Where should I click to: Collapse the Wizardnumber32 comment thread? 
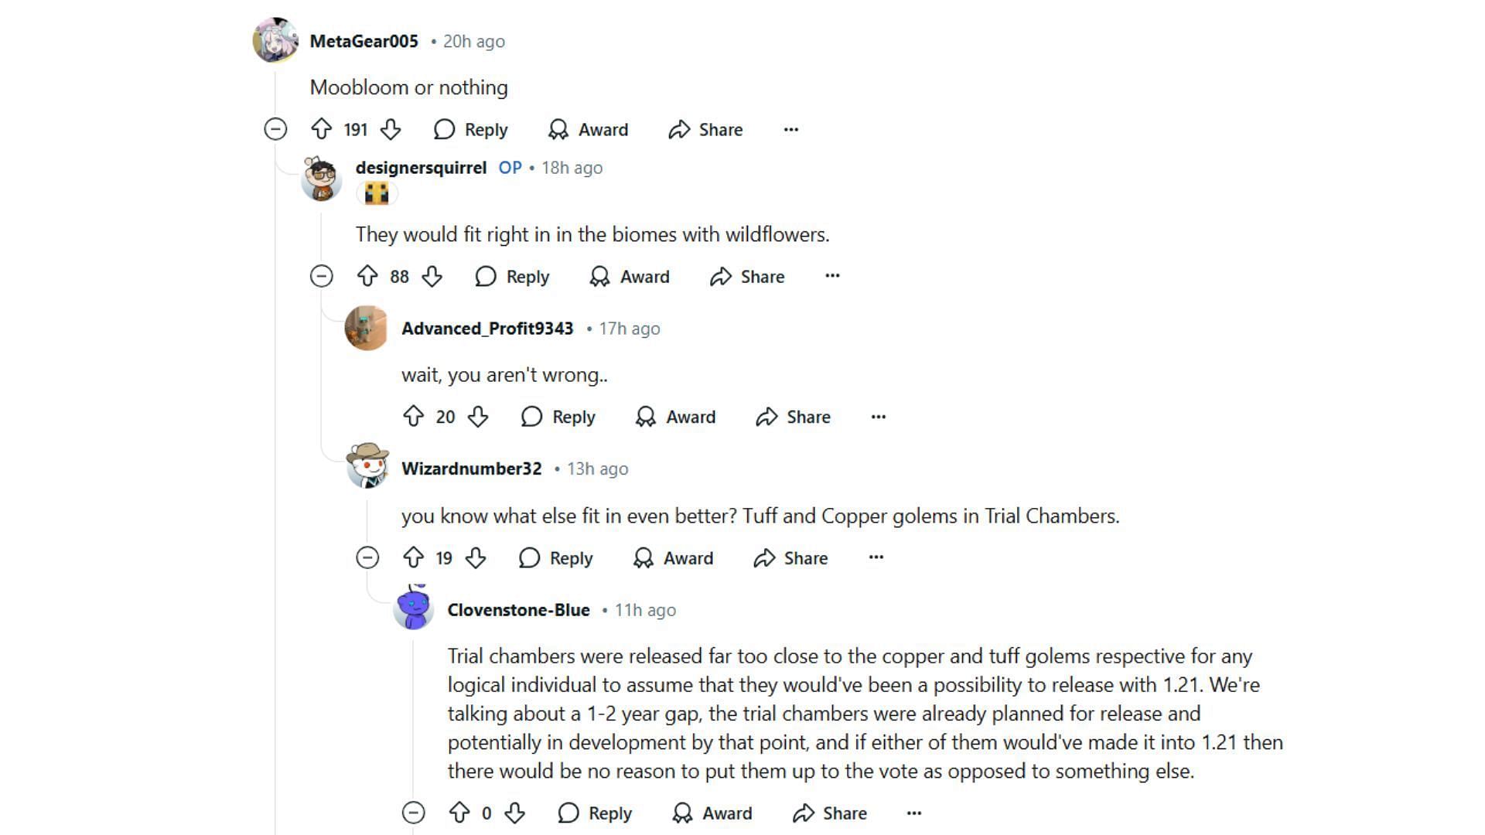[367, 557]
